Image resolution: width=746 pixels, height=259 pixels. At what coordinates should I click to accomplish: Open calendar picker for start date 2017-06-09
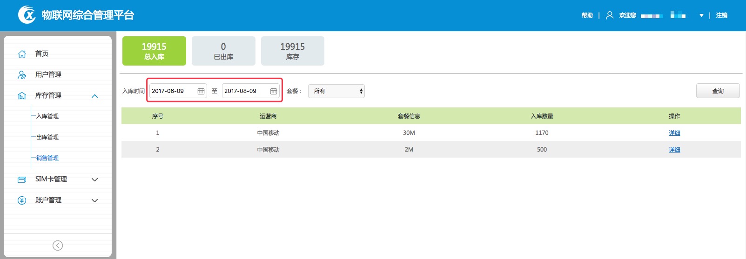point(201,91)
